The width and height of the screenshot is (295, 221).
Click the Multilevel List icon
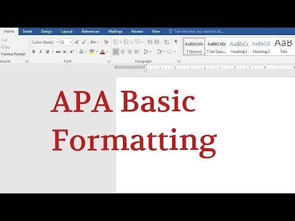pos(137,42)
